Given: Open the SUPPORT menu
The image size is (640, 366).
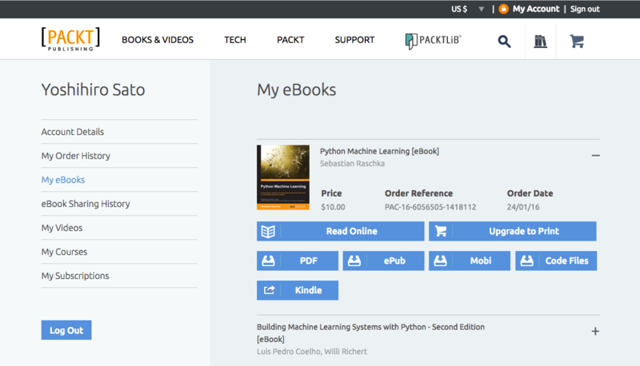Looking at the screenshot, I should (354, 40).
